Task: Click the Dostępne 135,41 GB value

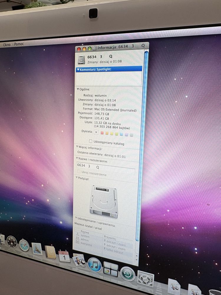Action: click(102, 118)
